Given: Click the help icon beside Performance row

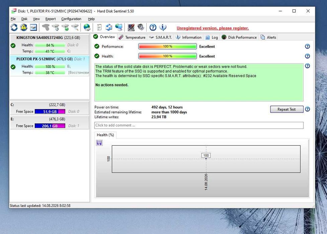Looking at the screenshot, I should click(x=307, y=46).
